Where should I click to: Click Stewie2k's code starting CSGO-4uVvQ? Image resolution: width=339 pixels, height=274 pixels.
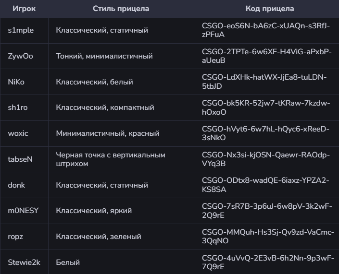click(267, 262)
